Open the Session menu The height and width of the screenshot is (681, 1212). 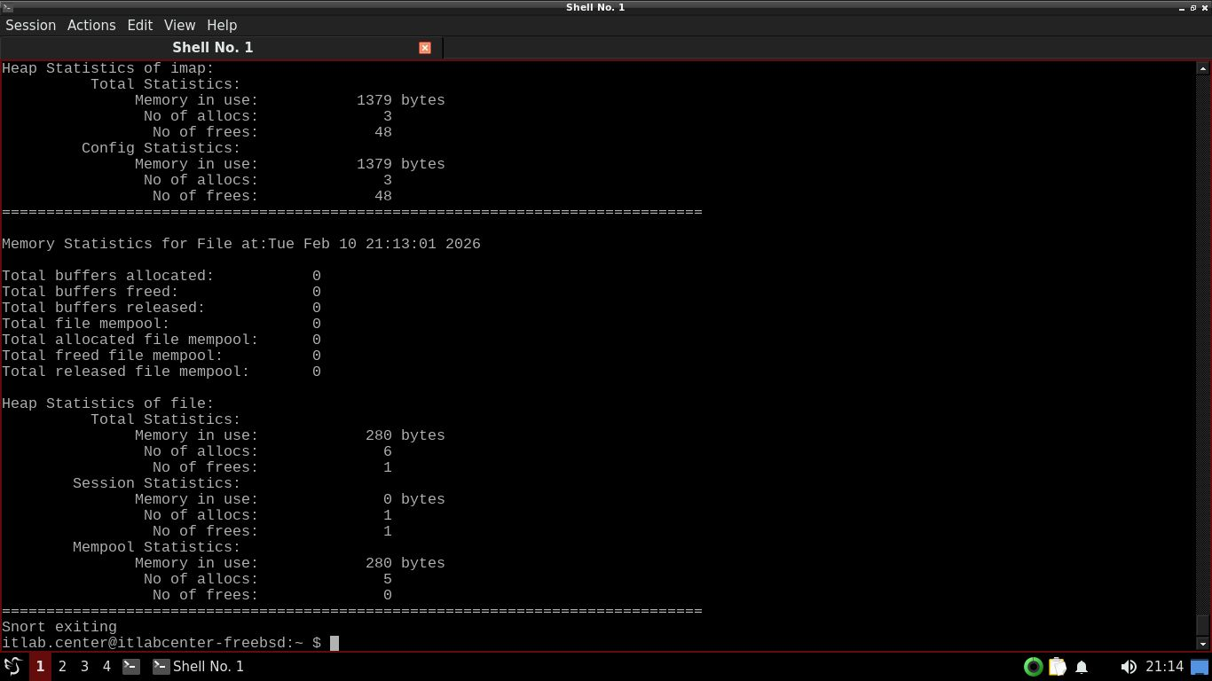pos(30,25)
